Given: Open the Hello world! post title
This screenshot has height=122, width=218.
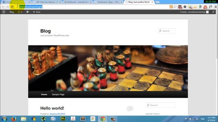Looking at the screenshot, I should pyautogui.click(x=52, y=108).
